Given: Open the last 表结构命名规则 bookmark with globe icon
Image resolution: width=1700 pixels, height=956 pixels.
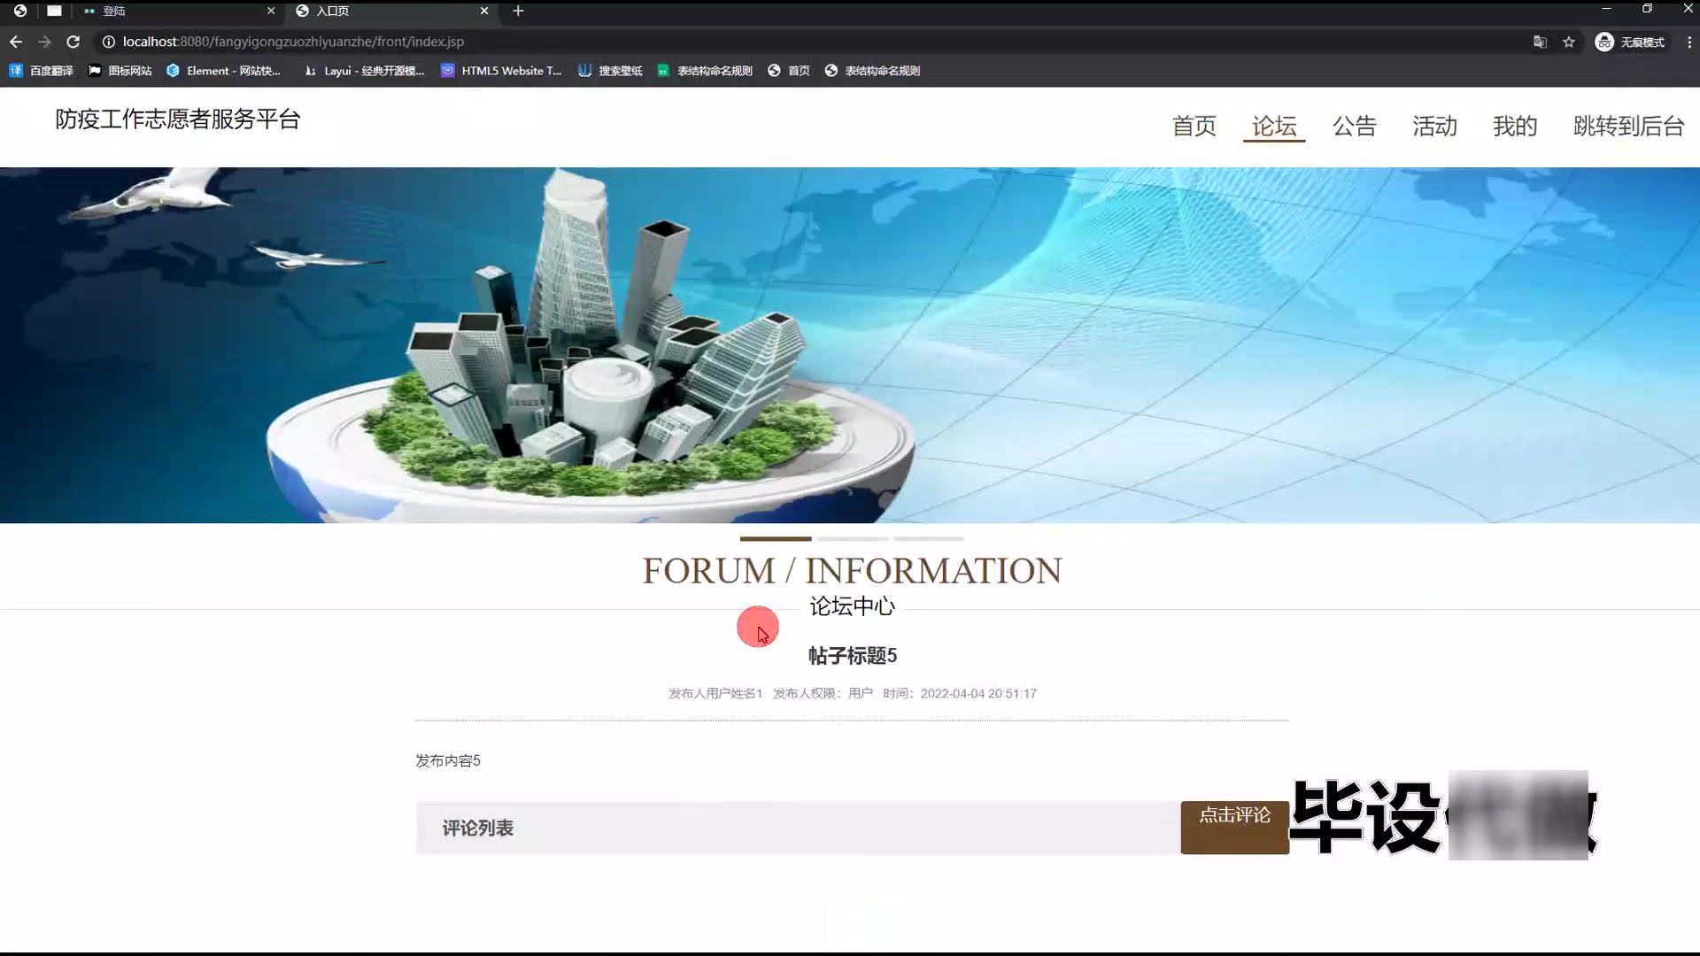Looking at the screenshot, I should 873,71.
